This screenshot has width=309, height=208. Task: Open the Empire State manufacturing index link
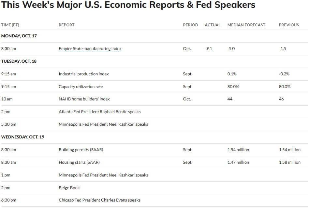(90, 49)
